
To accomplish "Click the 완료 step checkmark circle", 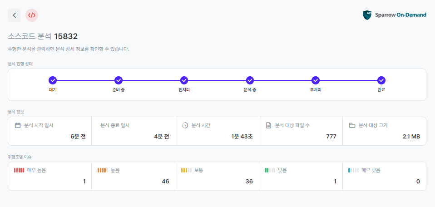I will 381,80.
